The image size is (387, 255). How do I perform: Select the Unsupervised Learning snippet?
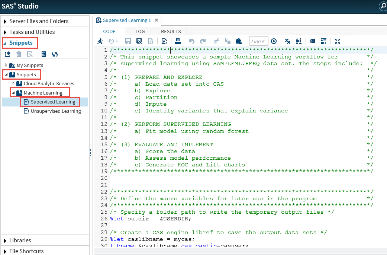[x=55, y=111]
